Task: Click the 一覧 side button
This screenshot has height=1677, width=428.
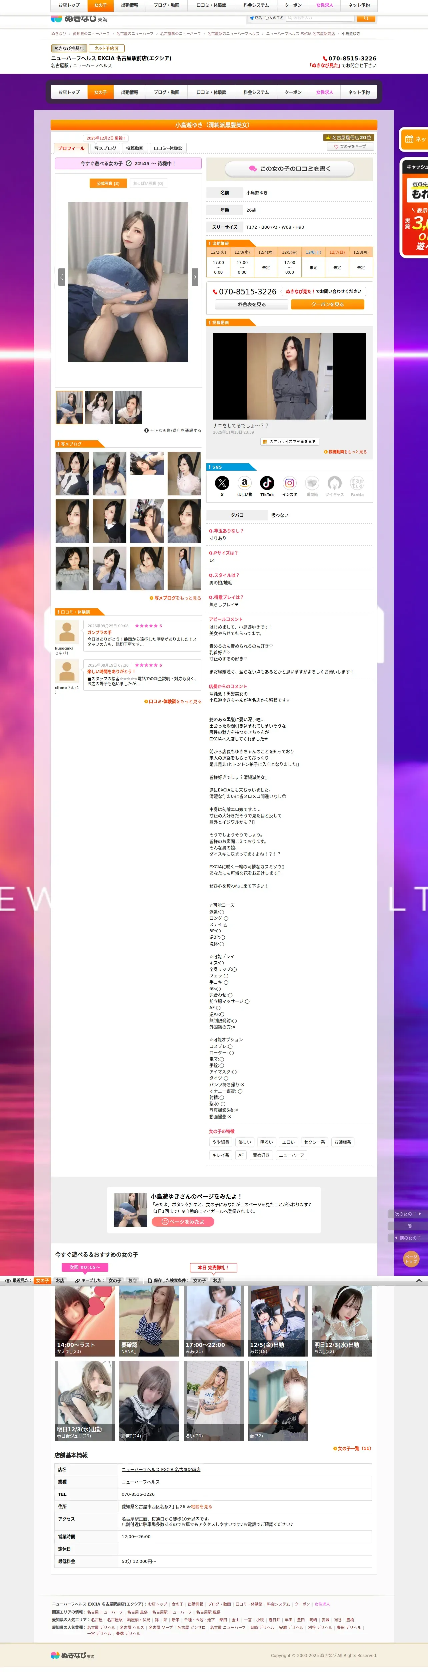Action: (x=408, y=1226)
